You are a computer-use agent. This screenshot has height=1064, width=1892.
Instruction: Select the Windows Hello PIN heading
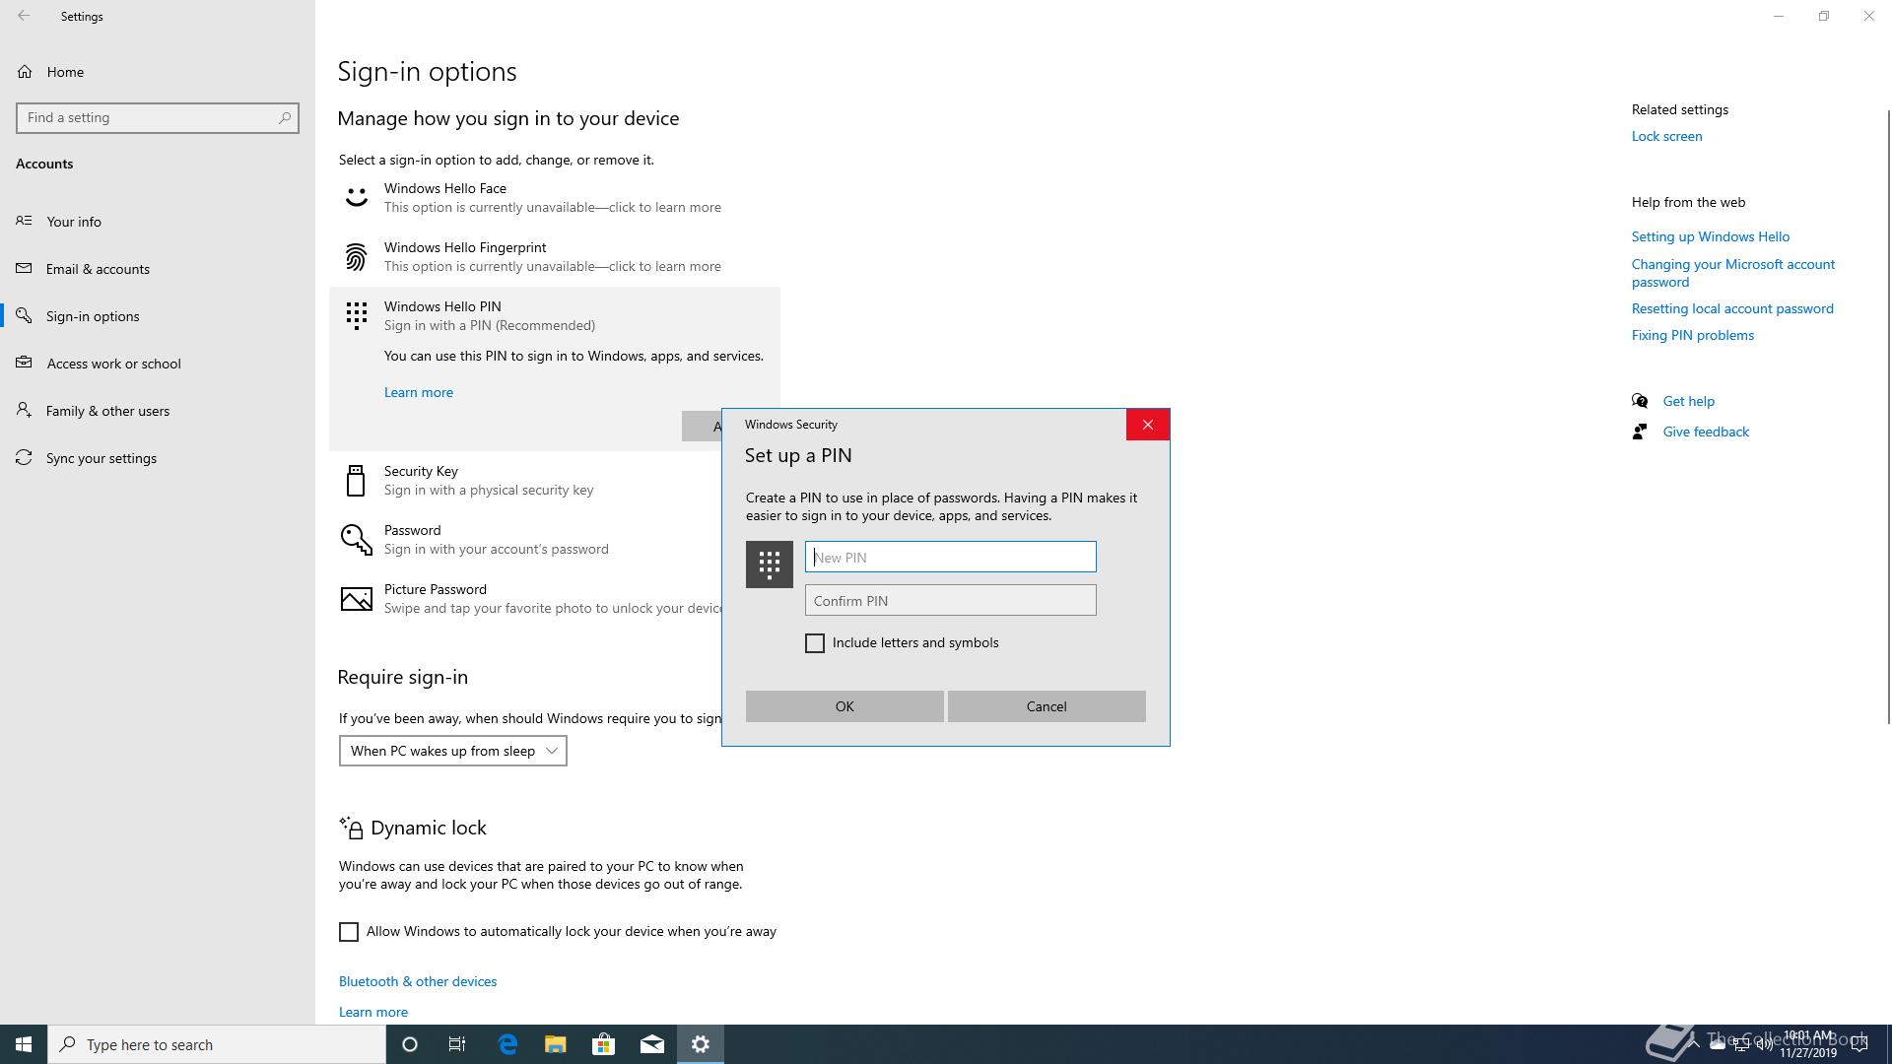pos(442,306)
